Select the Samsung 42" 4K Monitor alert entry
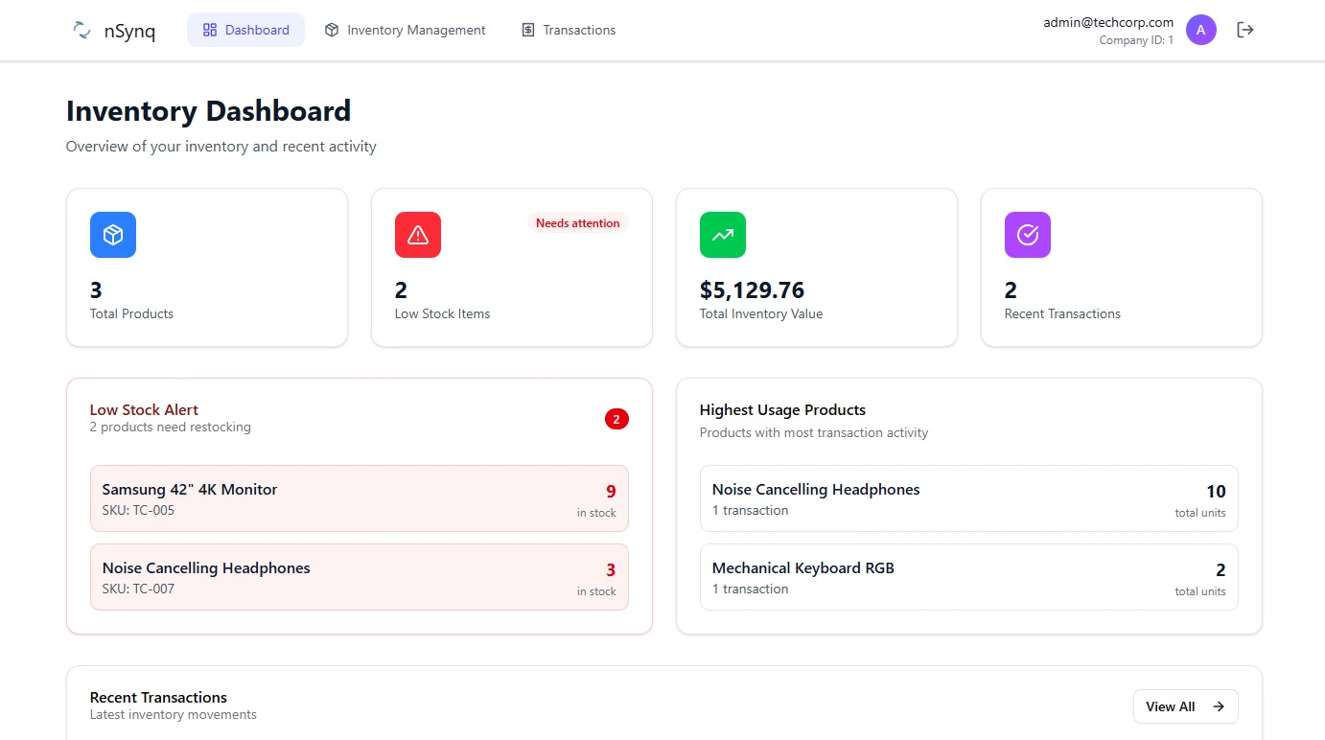This screenshot has height=740, width=1325. pyautogui.click(x=359, y=497)
